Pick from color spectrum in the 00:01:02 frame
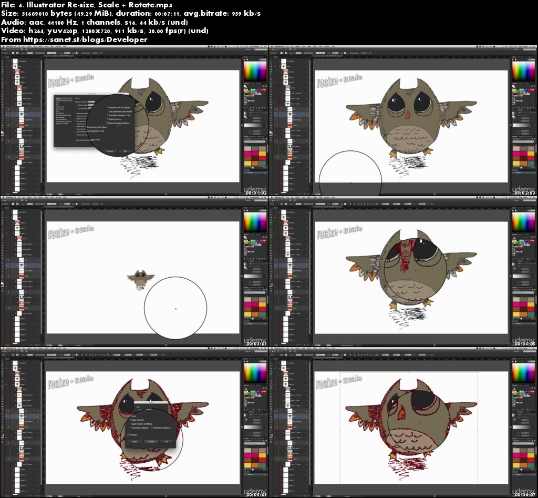This screenshot has height=498, width=538. coord(255,70)
